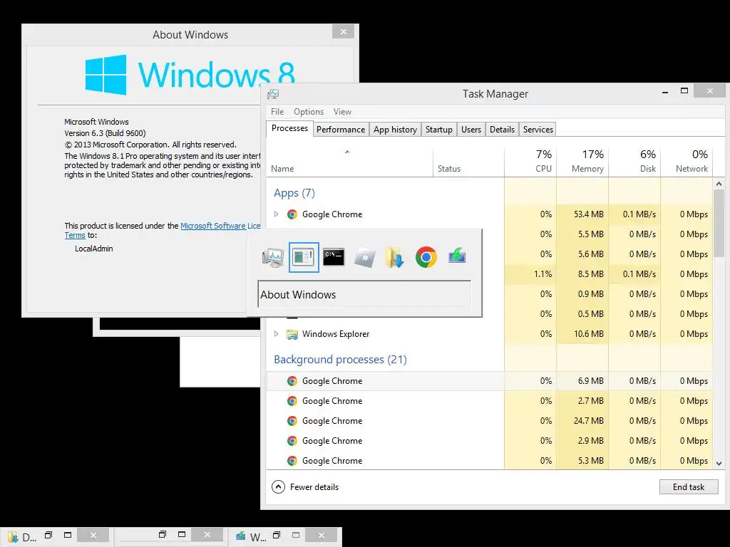The image size is (730, 547).
Task: Restore the minimized D... window
Action: click(x=48, y=535)
